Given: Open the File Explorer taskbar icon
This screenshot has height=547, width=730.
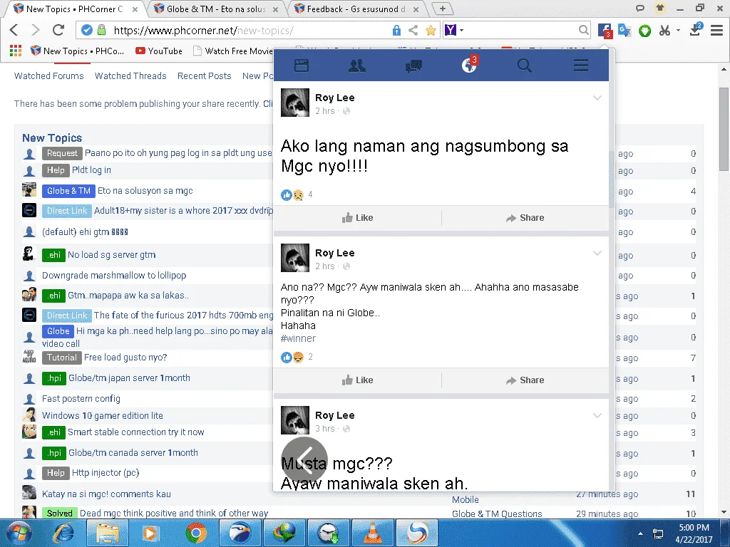Looking at the screenshot, I should (108, 533).
